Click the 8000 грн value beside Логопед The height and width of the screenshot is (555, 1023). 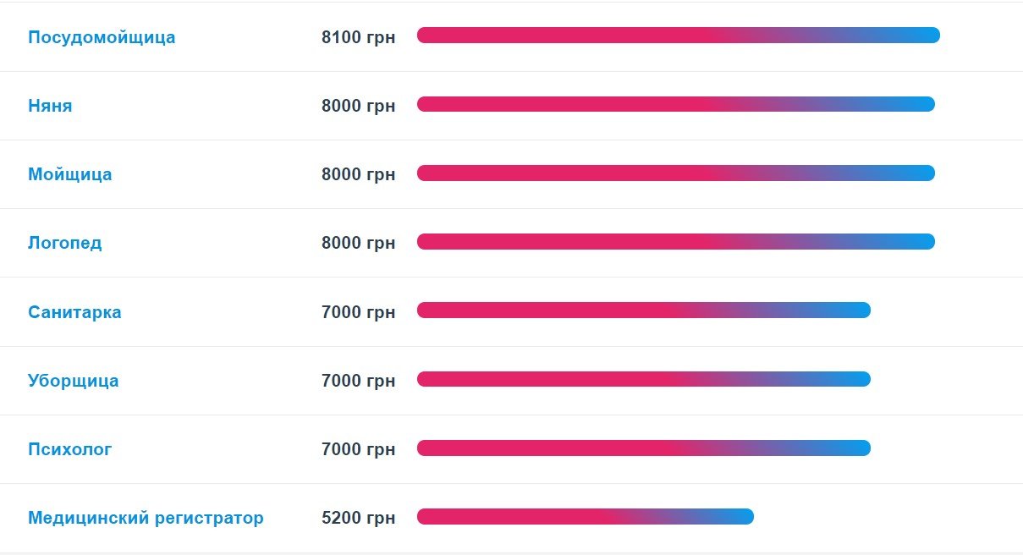[358, 243]
